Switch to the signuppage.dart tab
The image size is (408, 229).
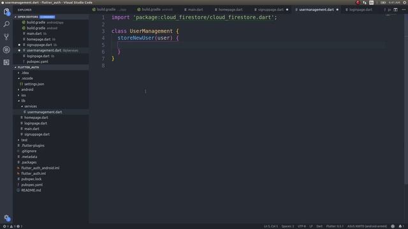269,10
